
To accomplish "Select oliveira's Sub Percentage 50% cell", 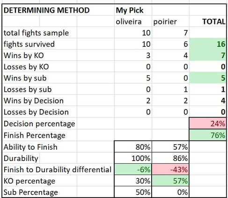I will point(133,192).
